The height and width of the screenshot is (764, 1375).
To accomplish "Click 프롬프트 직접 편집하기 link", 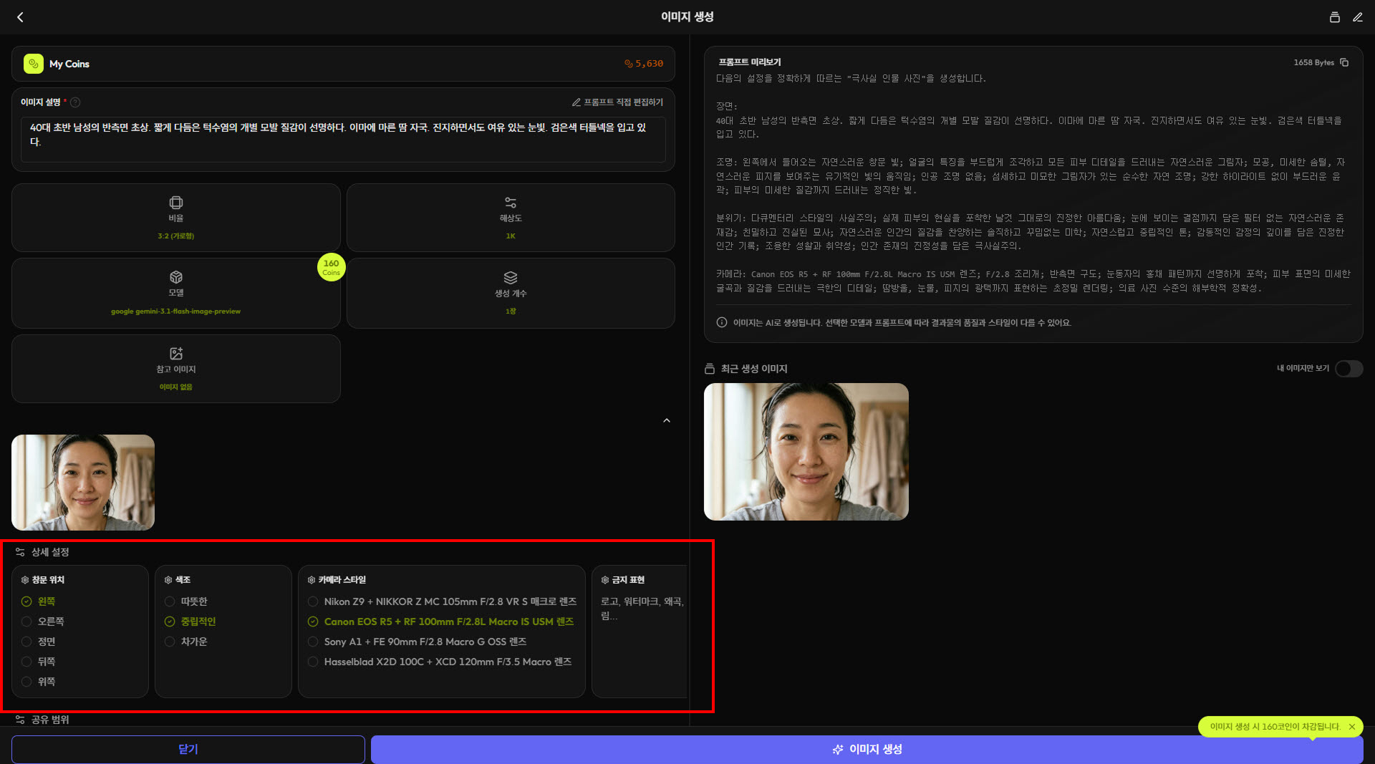I will pos(617,102).
